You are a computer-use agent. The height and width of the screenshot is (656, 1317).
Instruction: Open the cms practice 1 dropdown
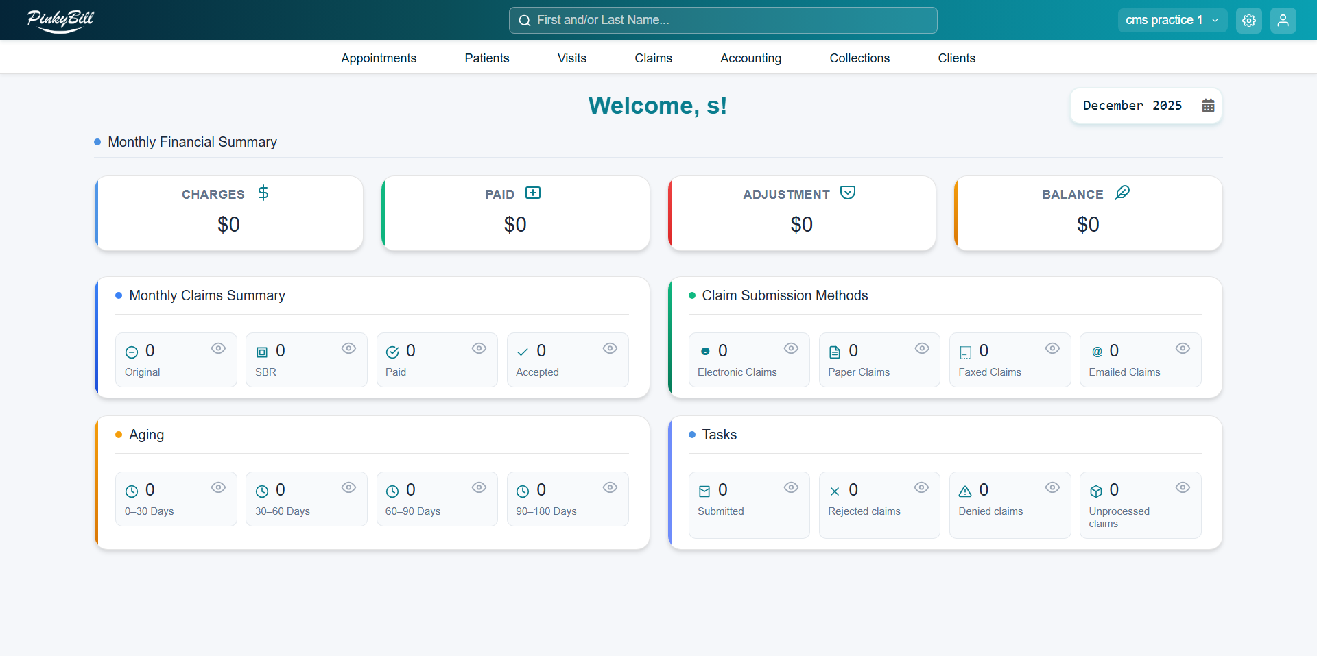1172,20
